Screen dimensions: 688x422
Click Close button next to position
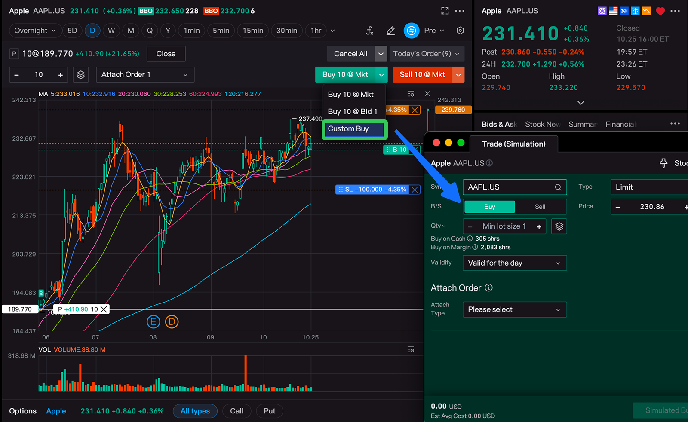click(166, 54)
